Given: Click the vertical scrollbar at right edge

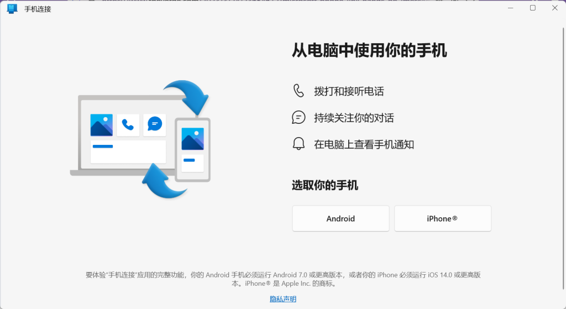Looking at the screenshot, I should point(563,159).
